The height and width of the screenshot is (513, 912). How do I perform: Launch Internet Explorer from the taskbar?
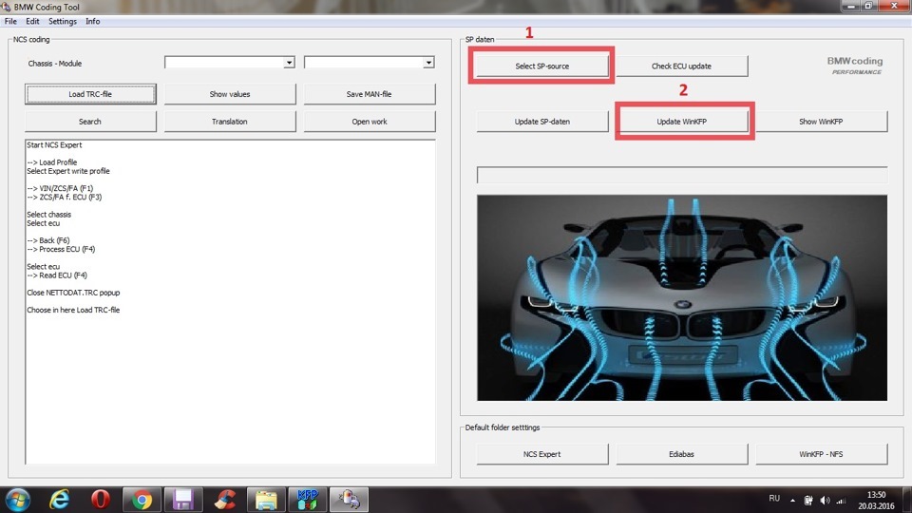coord(59,499)
